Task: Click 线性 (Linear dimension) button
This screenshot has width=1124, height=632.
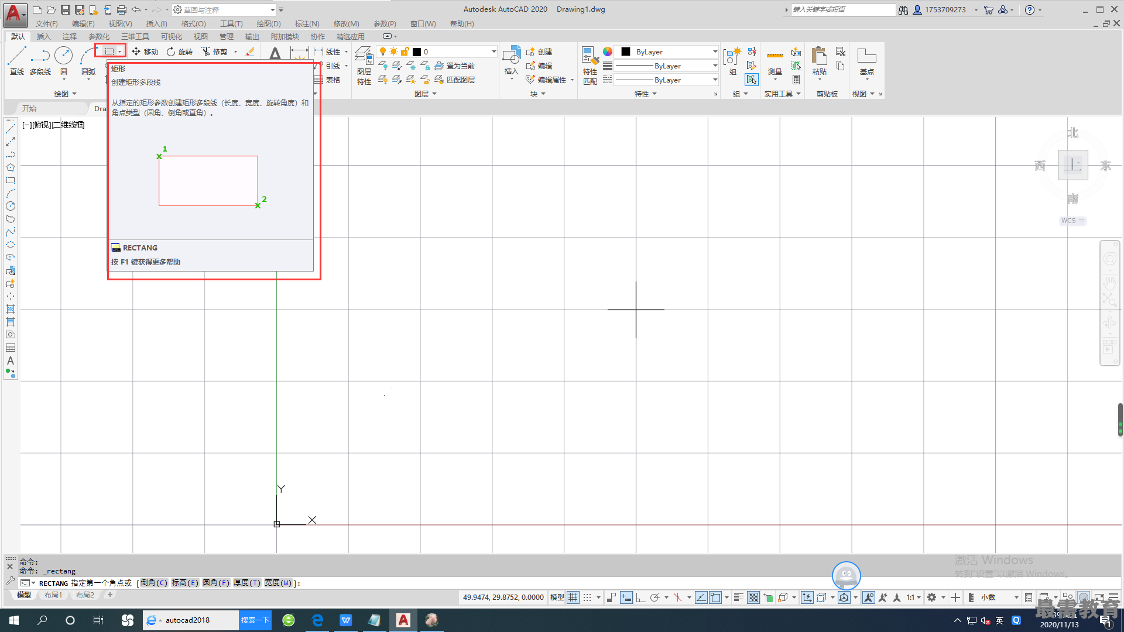Action: coord(327,51)
